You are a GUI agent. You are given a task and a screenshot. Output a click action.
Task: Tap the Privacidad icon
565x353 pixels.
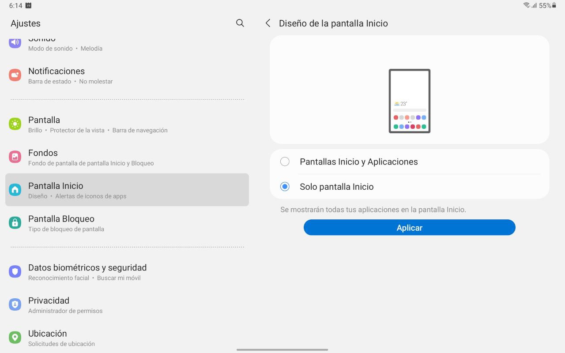click(15, 304)
